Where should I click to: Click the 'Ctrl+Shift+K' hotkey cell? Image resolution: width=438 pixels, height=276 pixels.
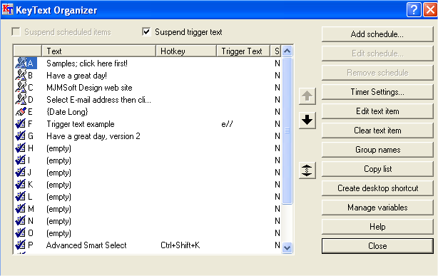click(180, 245)
